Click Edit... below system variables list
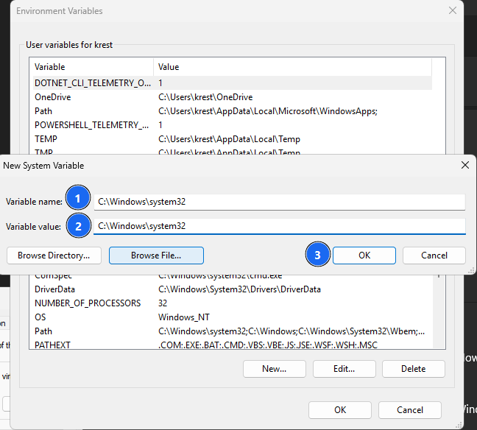The height and width of the screenshot is (430, 477). [344, 369]
